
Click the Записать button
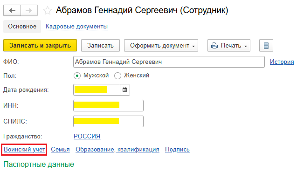coord(100,46)
